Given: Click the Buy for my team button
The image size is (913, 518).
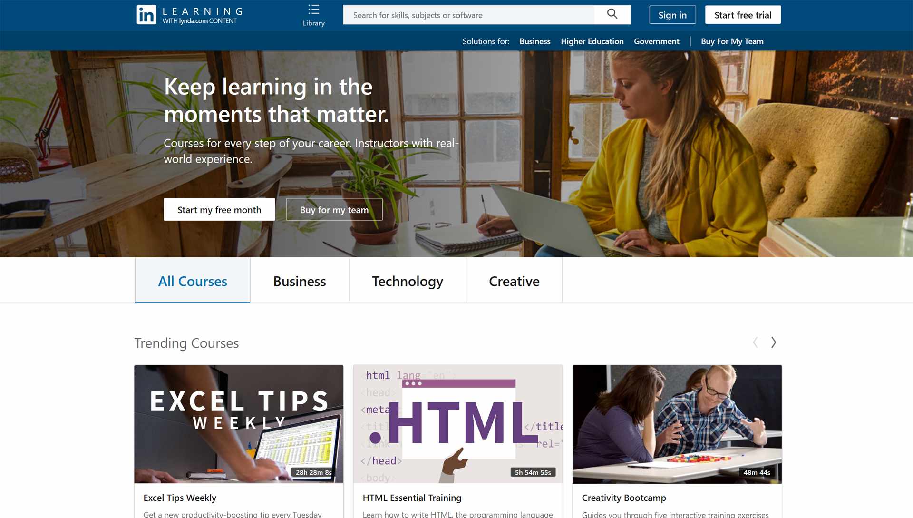Looking at the screenshot, I should coord(334,209).
